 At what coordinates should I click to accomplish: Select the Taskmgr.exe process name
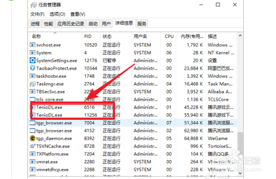coord(50,84)
